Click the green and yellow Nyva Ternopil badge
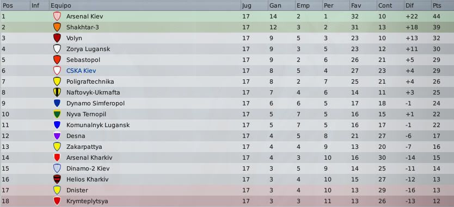The image size is (454, 207). click(x=57, y=114)
